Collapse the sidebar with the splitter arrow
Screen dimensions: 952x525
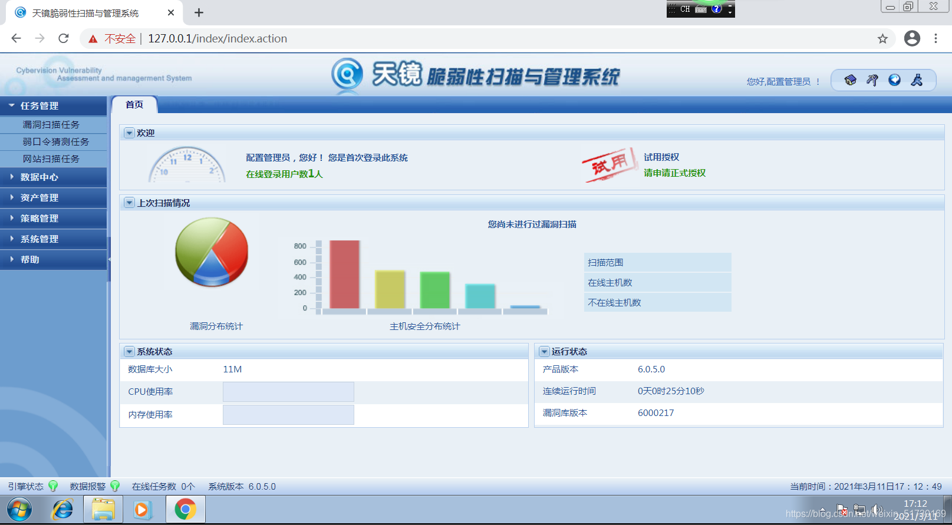109,259
